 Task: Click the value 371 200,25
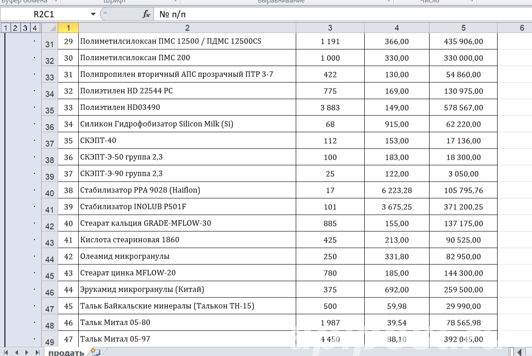pyautogui.click(x=464, y=207)
